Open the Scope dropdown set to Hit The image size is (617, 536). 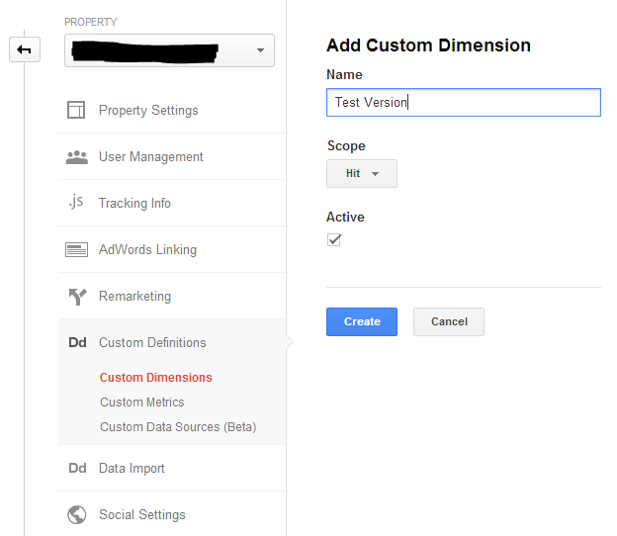[362, 174]
